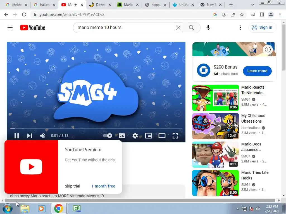Screen dimensions: 286x214
Task: Open YouTube settings three-dot menu
Action: coord(240,28)
